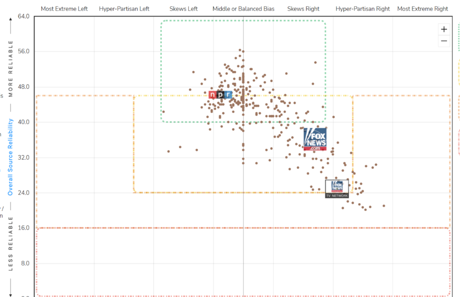This screenshot has height=297, width=460.
Task: Click the 16.0 y-axis tick label
Action: coord(23,228)
